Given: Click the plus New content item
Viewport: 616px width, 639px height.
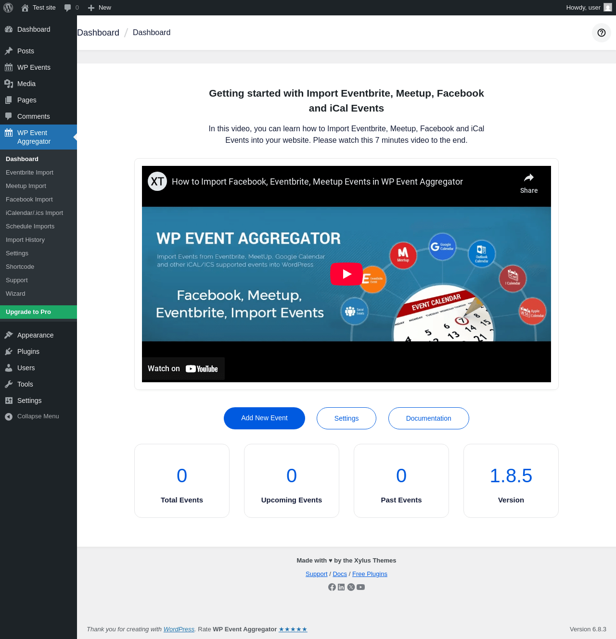Looking at the screenshot, I should [x=100, y=8].
